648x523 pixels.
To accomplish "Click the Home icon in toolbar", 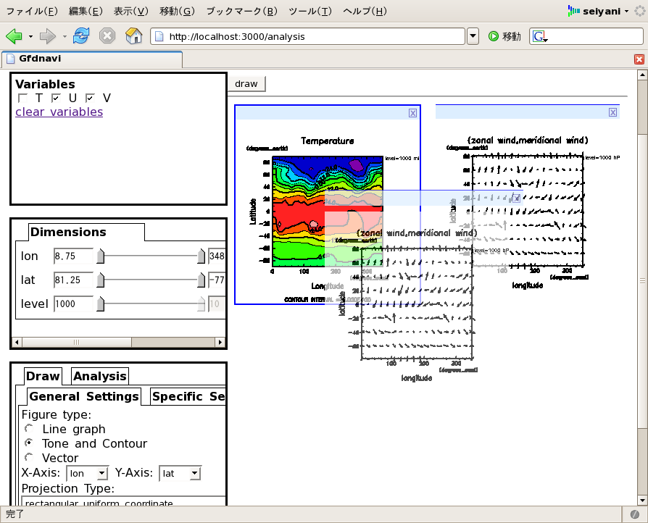I will (x=133, y=36).
